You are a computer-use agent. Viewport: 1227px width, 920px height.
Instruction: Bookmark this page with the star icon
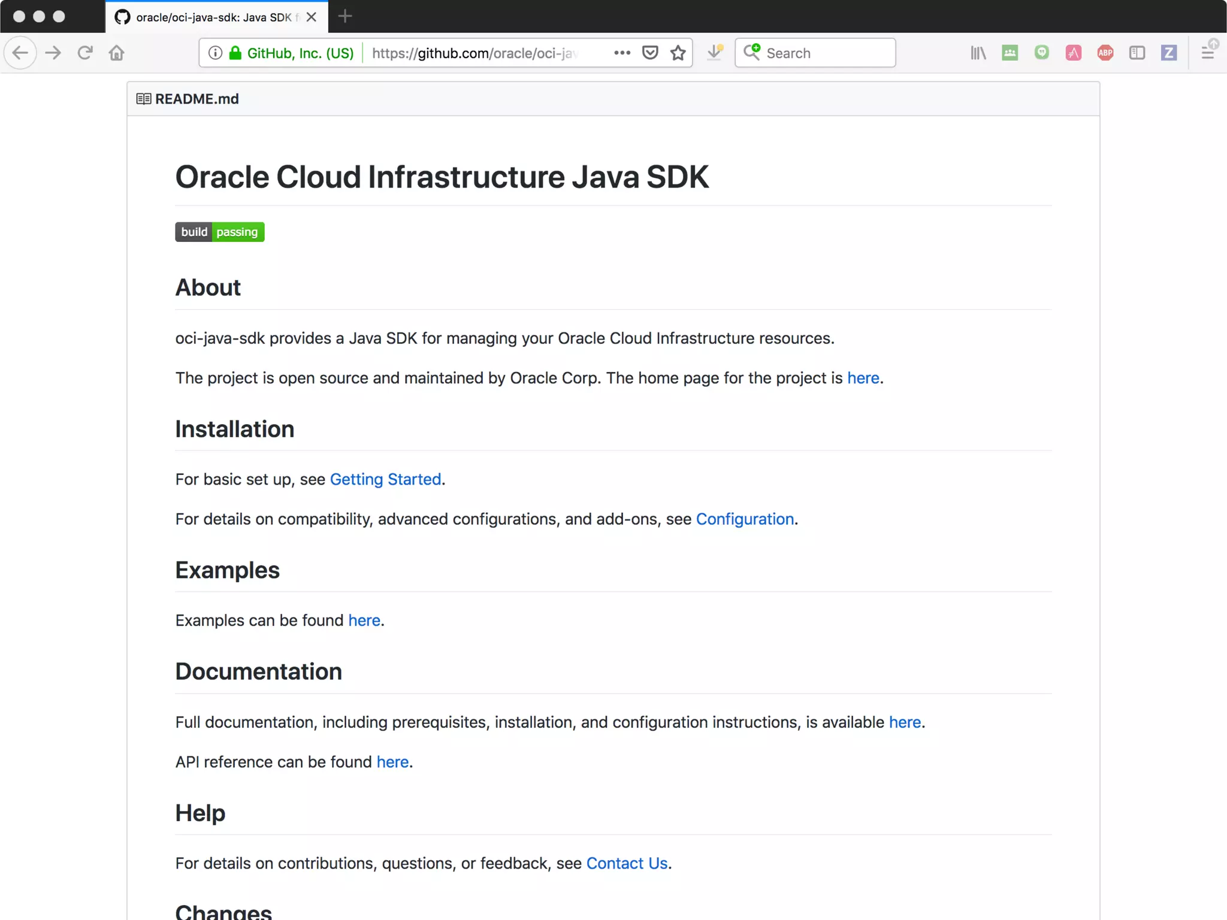coord(678,53)
